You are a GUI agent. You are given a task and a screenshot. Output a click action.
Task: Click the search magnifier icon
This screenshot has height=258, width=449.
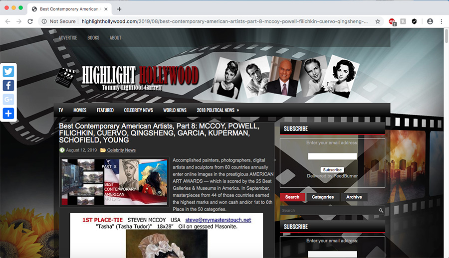(381, 211)
